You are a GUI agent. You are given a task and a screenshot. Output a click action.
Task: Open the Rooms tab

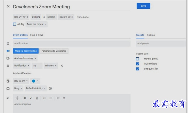151,35
